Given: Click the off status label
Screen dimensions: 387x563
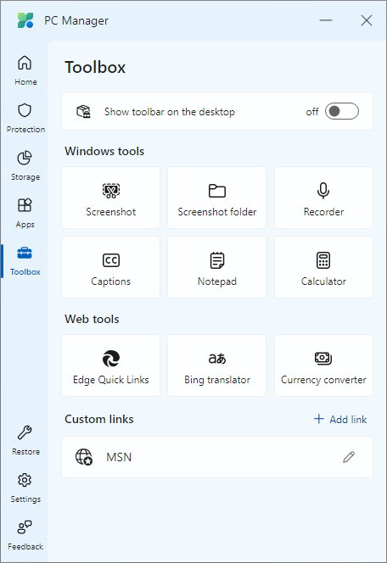Looking at the screenshot, I should point(312,112).
